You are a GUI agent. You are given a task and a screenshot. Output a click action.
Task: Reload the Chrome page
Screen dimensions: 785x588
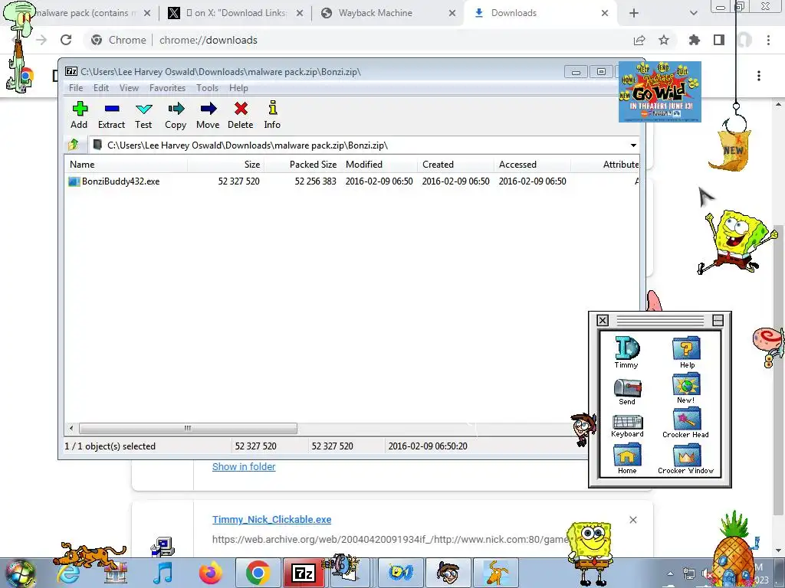pyautogui.click(x=66, y=40)
